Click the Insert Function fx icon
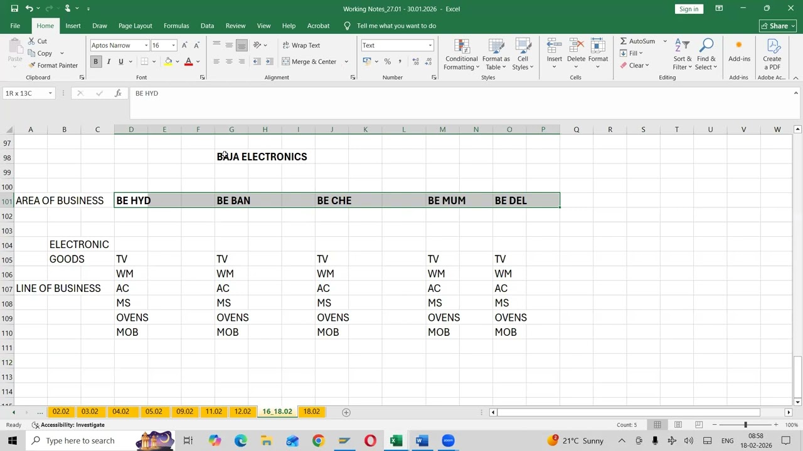 pyautogui.click(x=118, y=93)
